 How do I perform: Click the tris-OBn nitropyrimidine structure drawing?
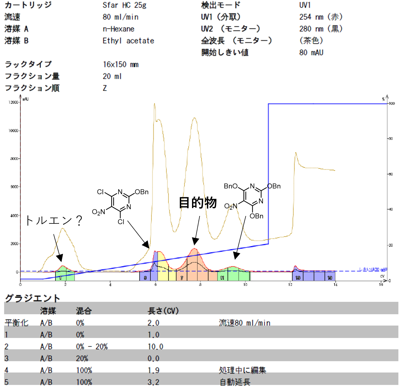pos(252,201)
